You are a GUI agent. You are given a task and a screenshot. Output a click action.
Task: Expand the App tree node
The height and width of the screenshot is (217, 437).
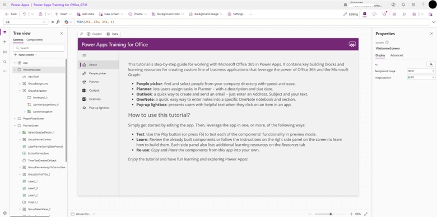(15, 63)
